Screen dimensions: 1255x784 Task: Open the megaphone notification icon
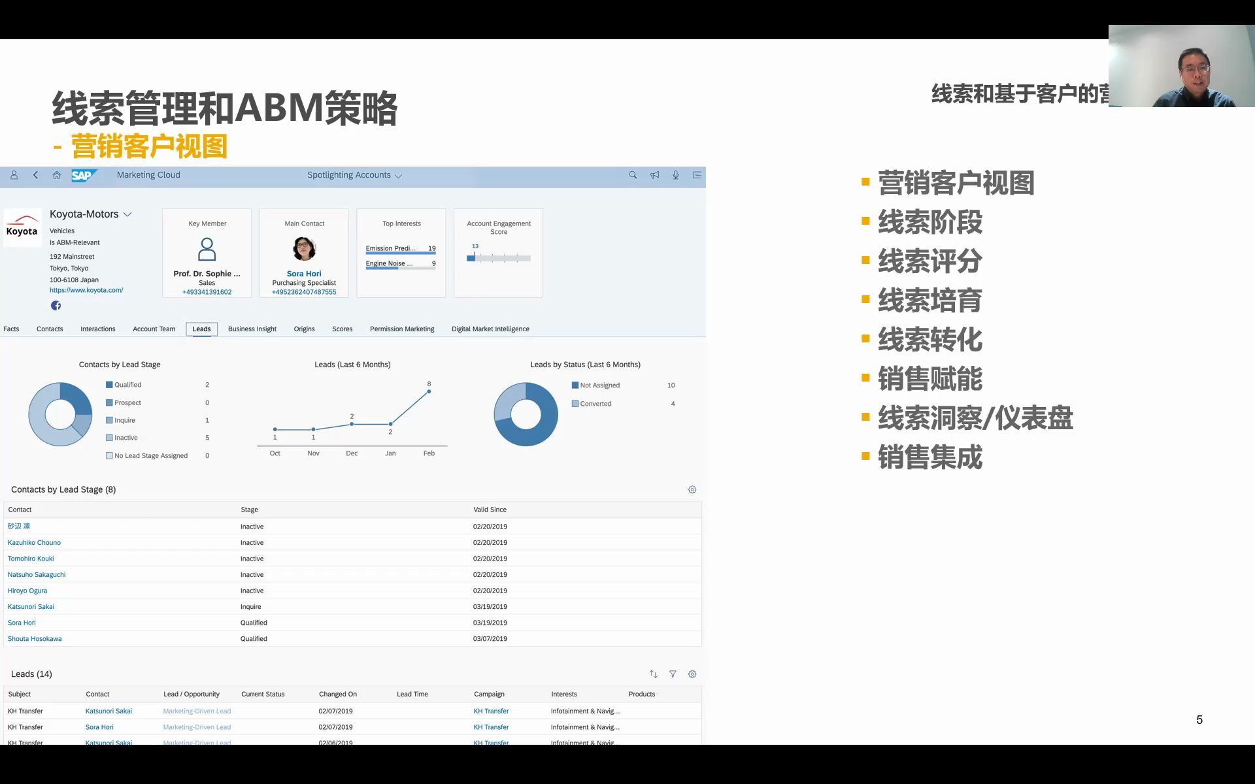tap(654, 175)
